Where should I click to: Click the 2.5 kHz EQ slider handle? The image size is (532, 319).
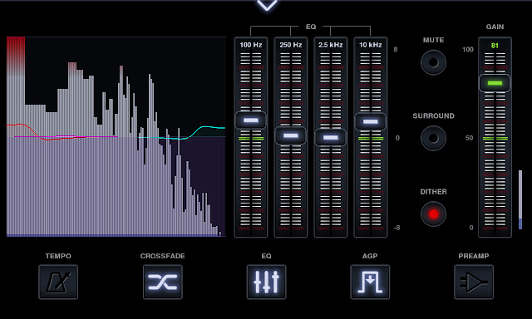331,137
